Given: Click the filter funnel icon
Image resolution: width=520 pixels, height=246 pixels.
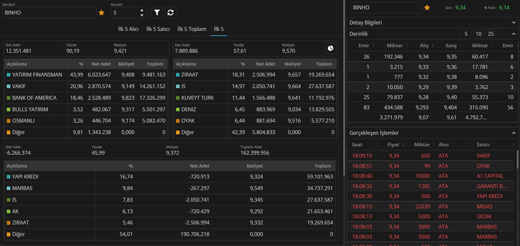Looking at the screenshot, I should (x=157, y=13).
